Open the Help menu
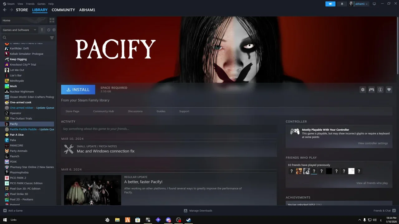The height and width of the screenshot is (224, 399). [51, 4]
